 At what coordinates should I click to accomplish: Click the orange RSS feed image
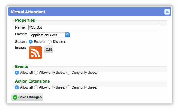point(35,53)
